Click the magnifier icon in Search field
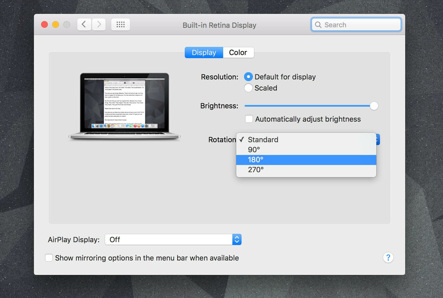Image resolution: width=443 pixels, height=298 pixels. pyautogui.click(x=318, y=25)
